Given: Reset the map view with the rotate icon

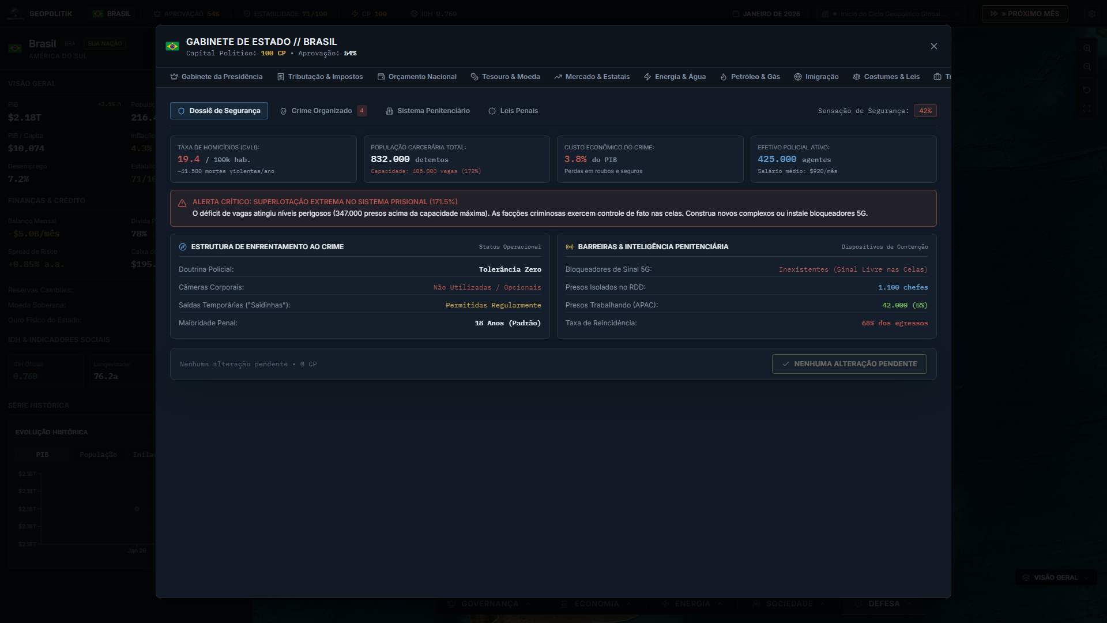Looking at the screenshot, I should pos(1087,90).
